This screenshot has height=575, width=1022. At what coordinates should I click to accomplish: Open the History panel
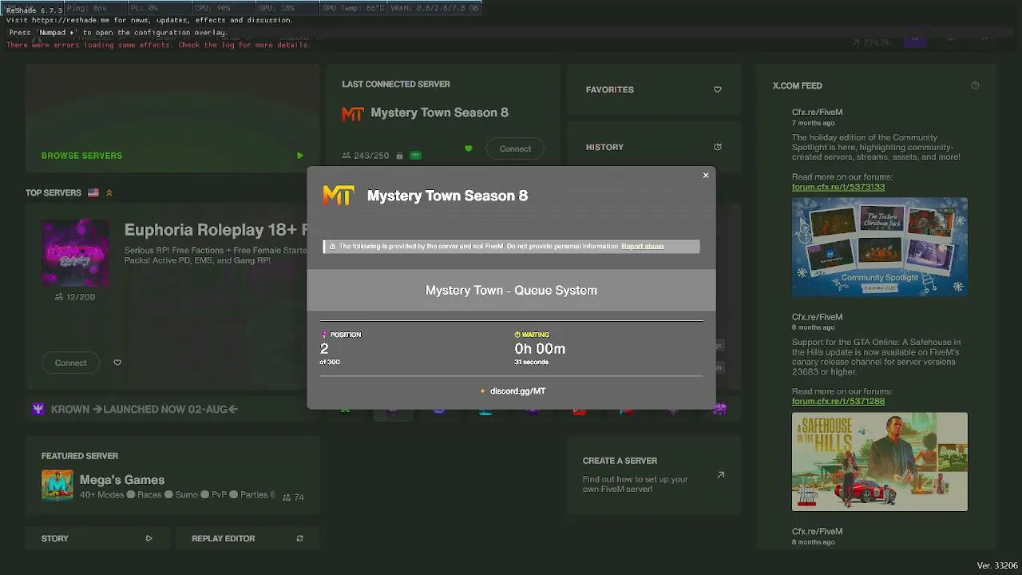tap(654, 147)
